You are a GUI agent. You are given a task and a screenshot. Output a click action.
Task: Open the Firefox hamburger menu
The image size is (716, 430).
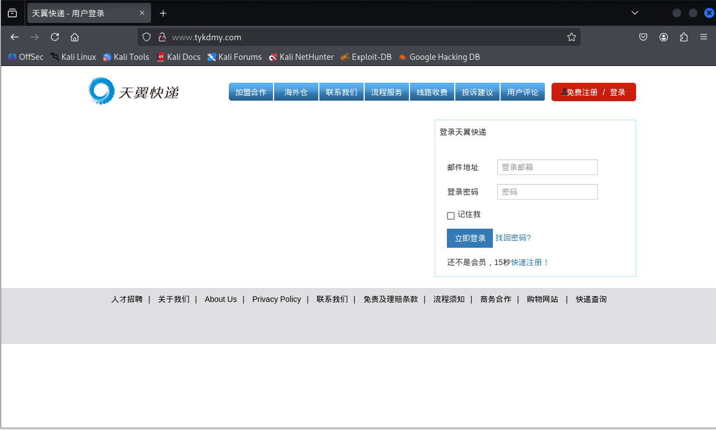(x=703, y=37)
